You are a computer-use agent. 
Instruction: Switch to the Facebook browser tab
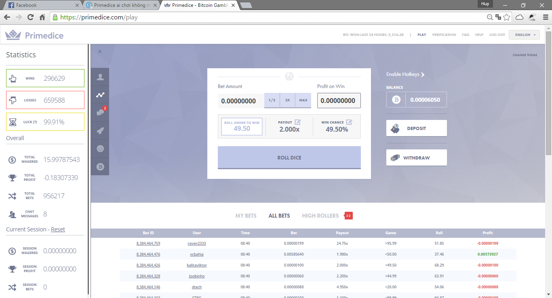coord(44,5)
